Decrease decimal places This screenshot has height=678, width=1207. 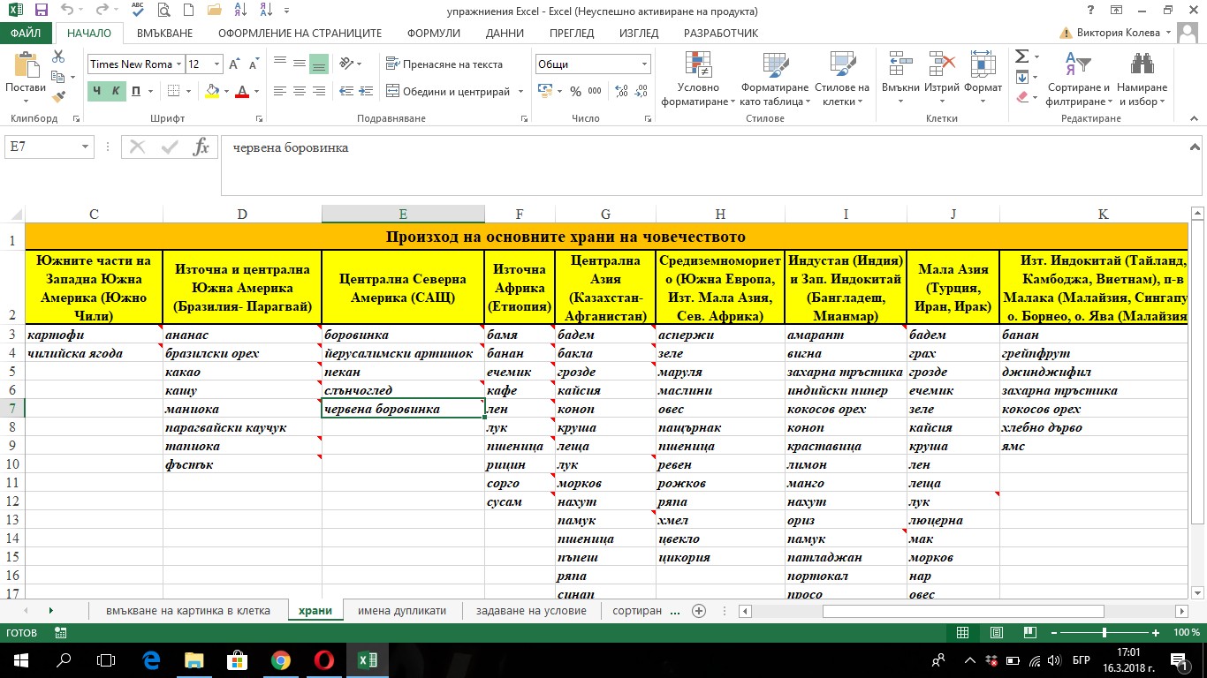[641, 91]
